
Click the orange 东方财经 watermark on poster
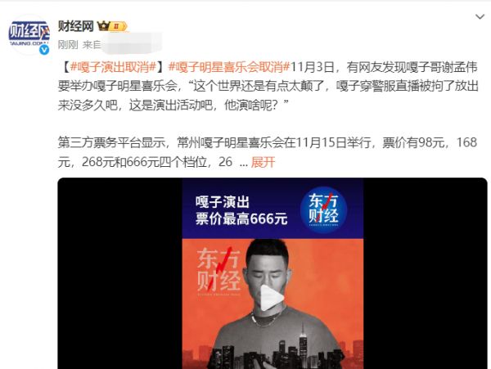(x=218, y=271)
